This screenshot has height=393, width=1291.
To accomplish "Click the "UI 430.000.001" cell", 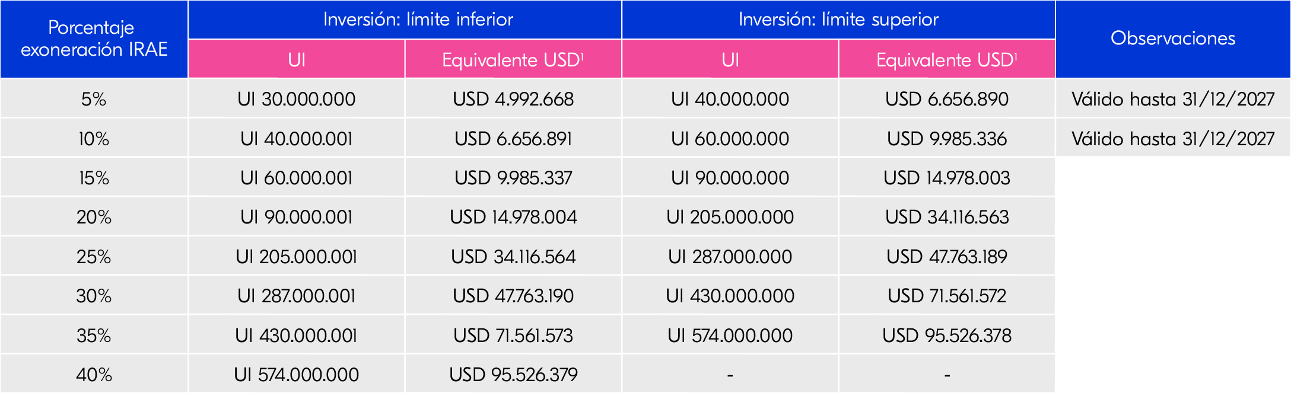I will pyautogui.click(x=296, y=336).
